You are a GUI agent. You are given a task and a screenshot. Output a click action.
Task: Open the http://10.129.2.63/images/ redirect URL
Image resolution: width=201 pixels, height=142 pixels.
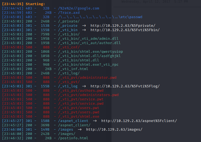[114, 130]
